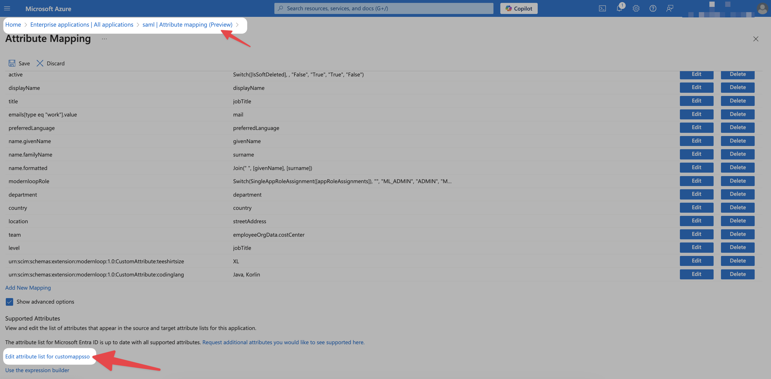Viewport: 771px width, 379px height.
Task: Uncheck Show advanced options checkbox
Action: coord(9,302)
